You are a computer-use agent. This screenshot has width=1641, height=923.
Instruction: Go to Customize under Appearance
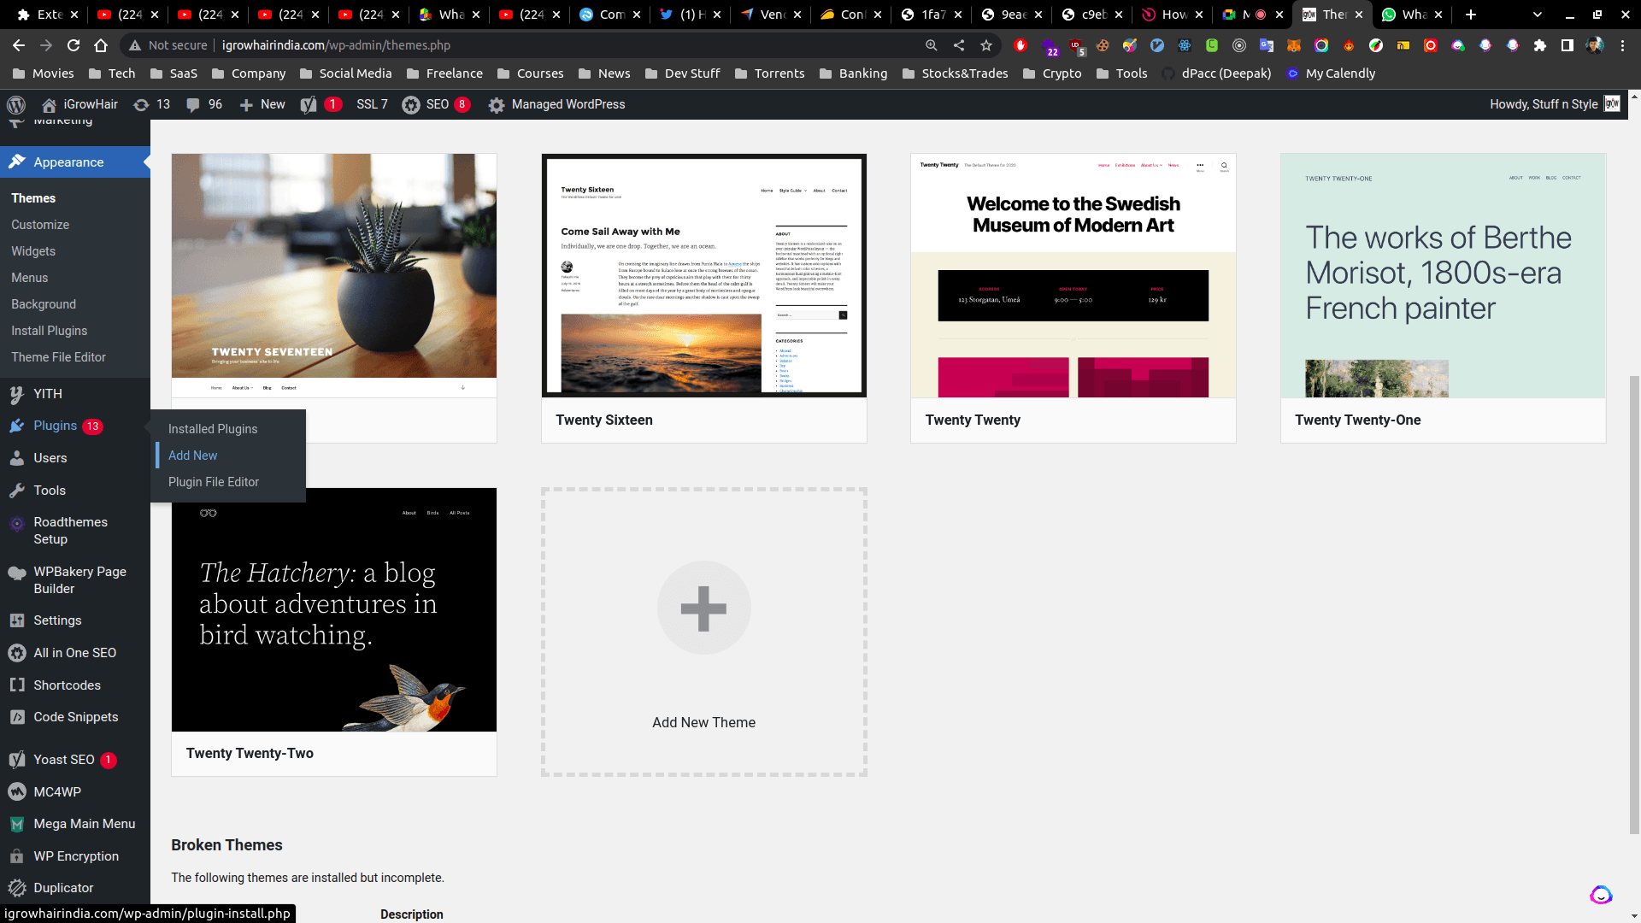point(40,225)
